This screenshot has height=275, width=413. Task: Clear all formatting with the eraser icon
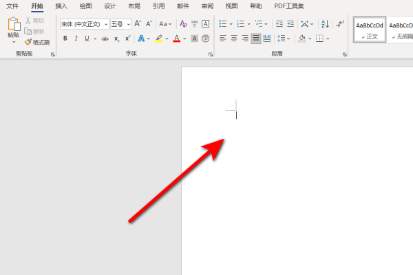coord(183,24)
